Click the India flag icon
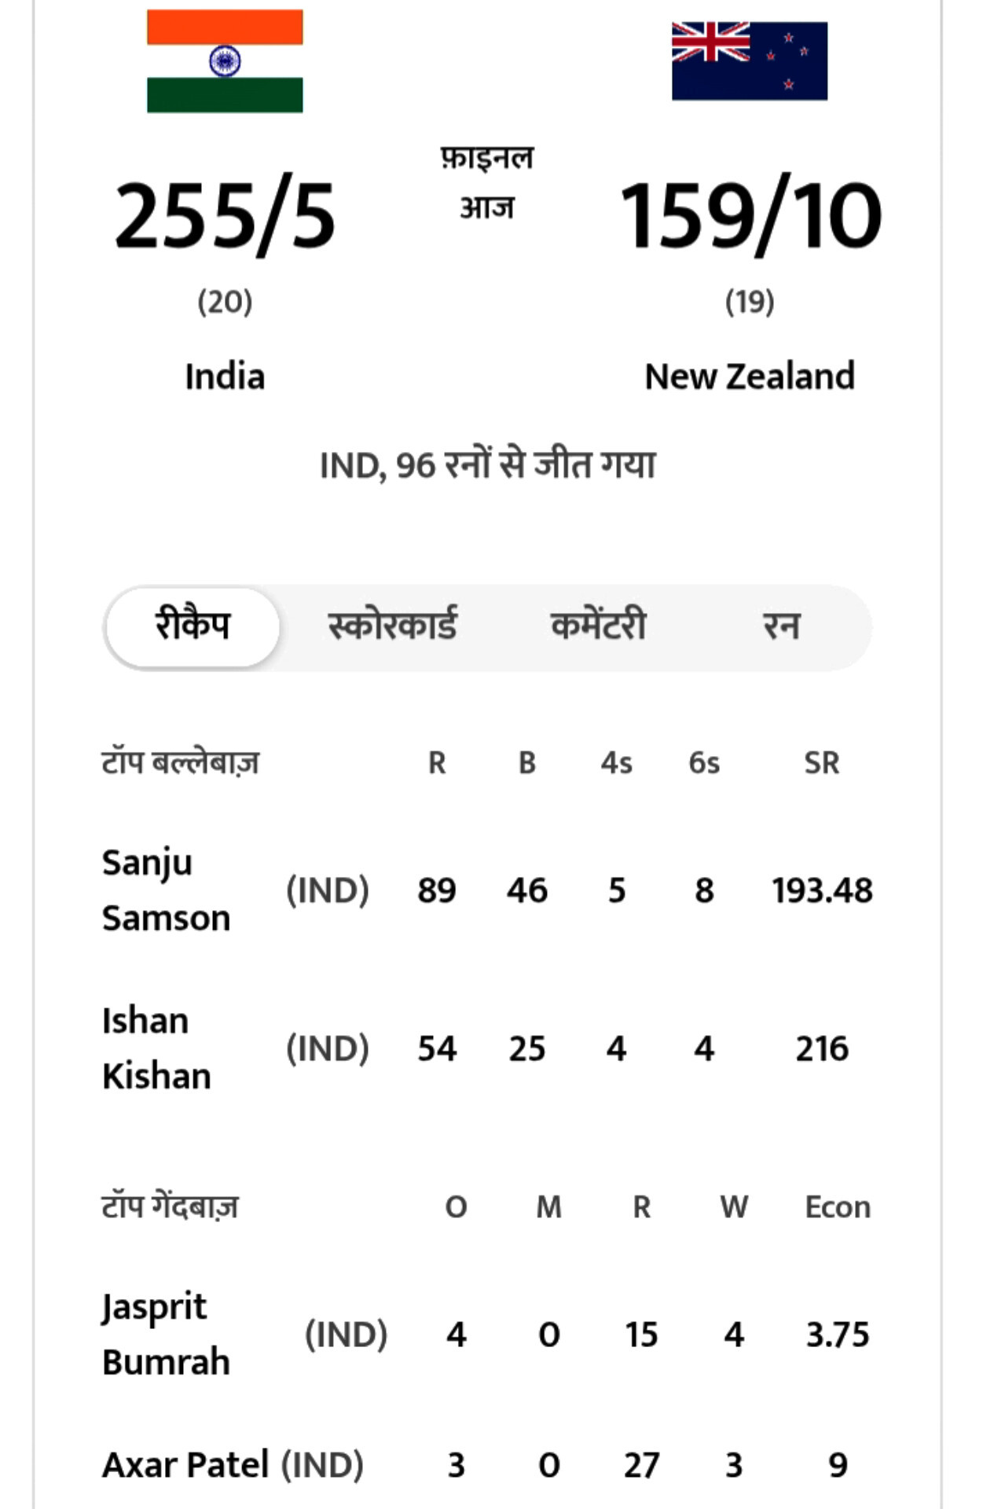 coord(225,61)
